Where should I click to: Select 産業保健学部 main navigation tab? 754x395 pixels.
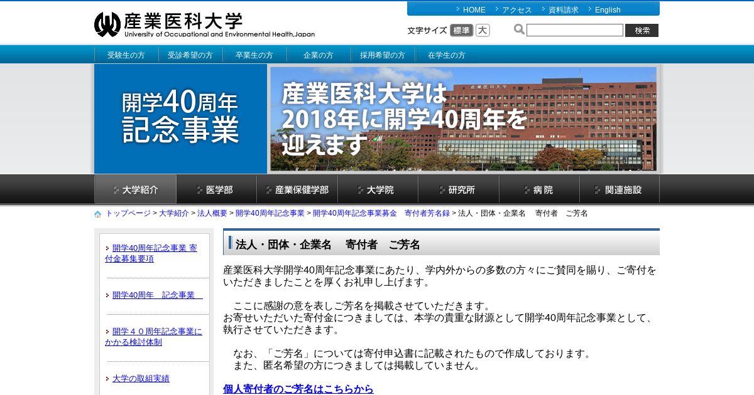(297, 189)
